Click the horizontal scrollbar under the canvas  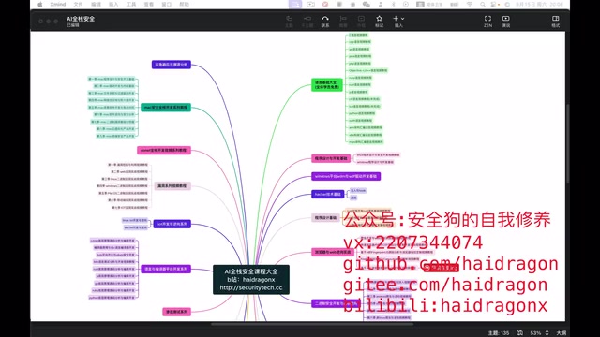point(312,325)
